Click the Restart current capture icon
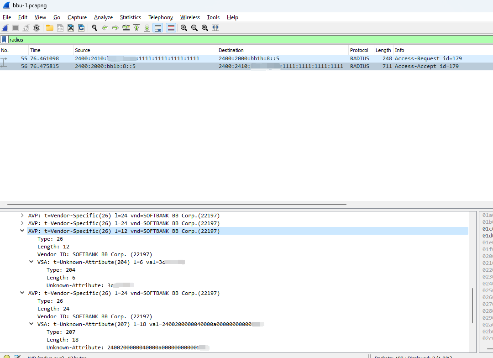Viewport: 493px width, 358px height. (26, 28)
